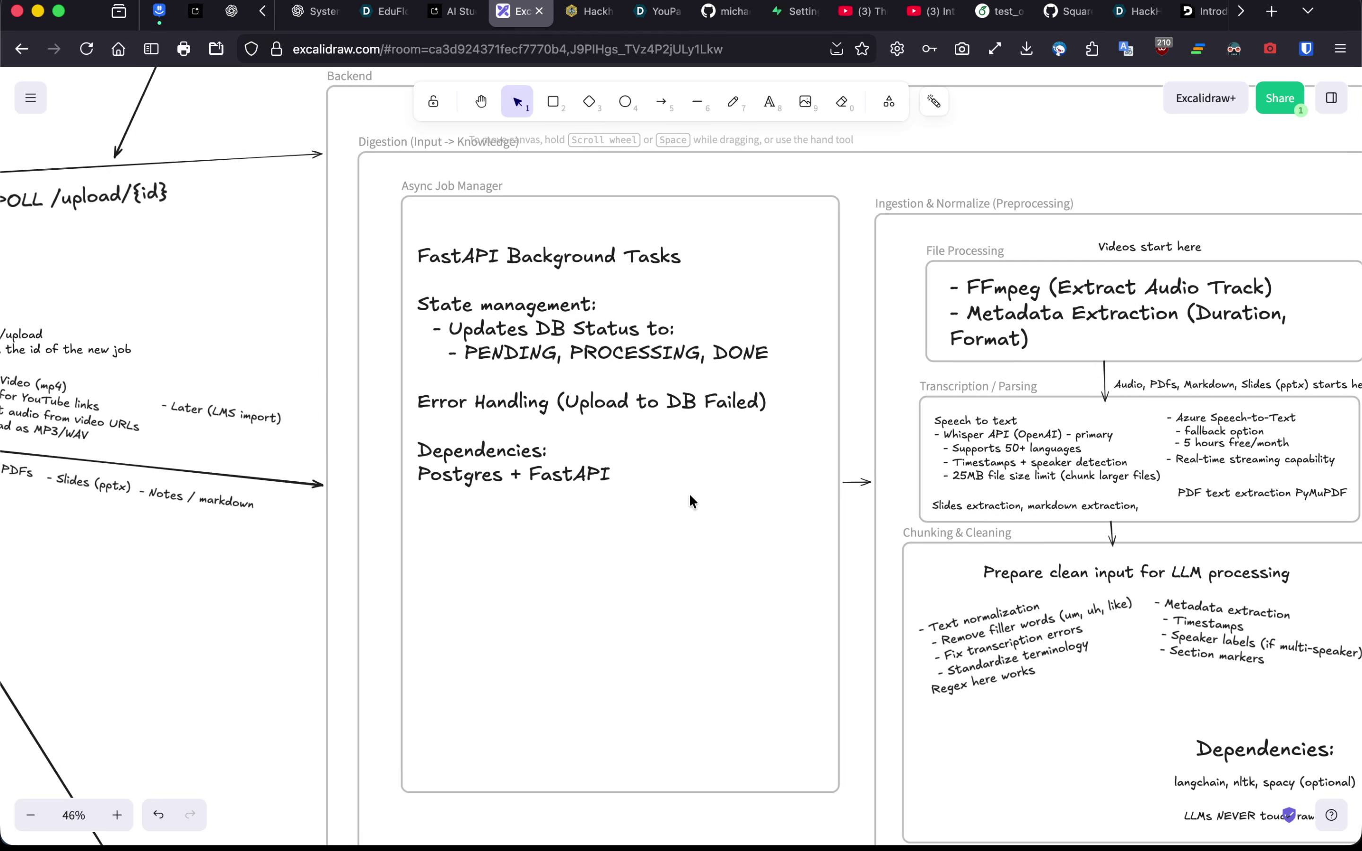Expand the browser tab list chevron
Image resolution: width=1362 pixels, height=851 pixels.
[1308, 11]
